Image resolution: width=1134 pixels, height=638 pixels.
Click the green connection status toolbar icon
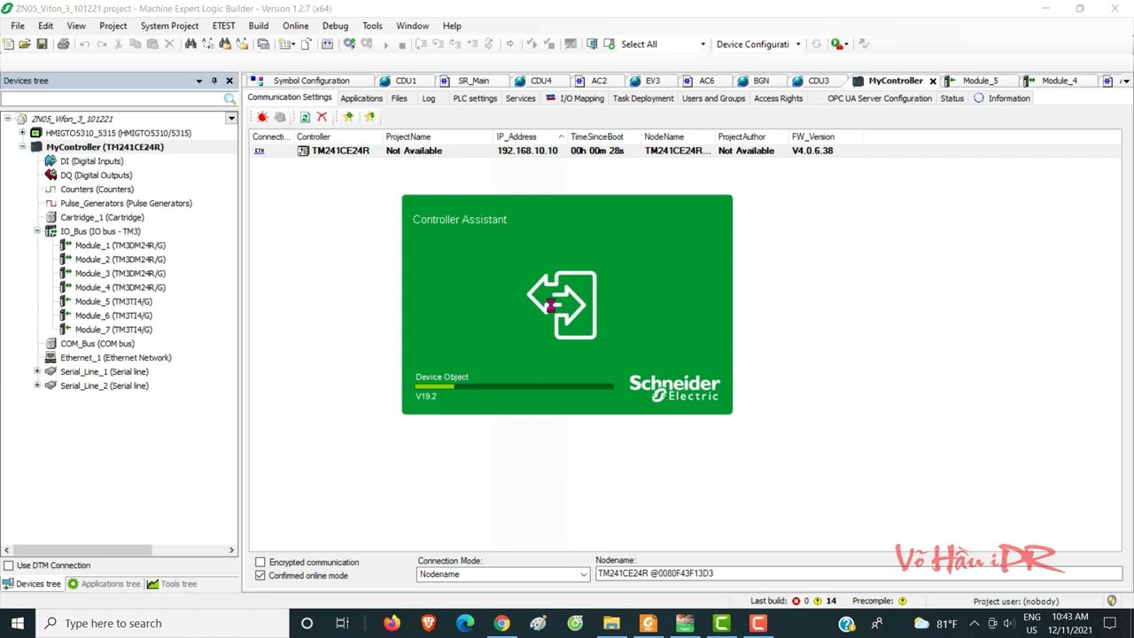pos(837,43)
